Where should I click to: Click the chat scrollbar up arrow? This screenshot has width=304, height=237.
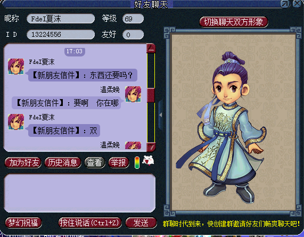tap(151, 48)
